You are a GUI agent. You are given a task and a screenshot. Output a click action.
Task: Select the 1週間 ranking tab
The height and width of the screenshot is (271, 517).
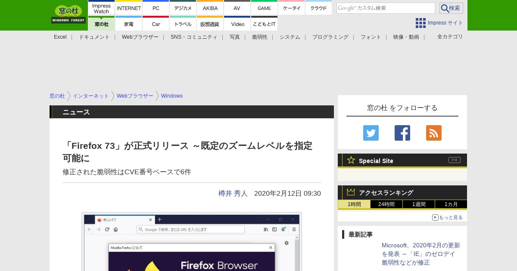(419, 204)
